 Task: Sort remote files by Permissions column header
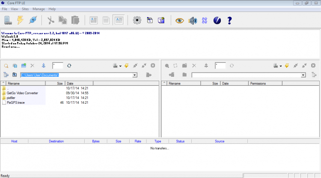tap(258, 84)
